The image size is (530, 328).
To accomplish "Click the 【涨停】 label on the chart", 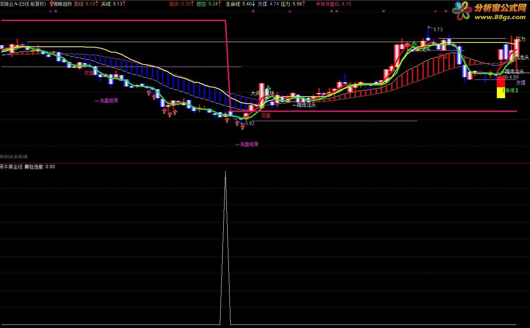I will click(x=510, y=90).
